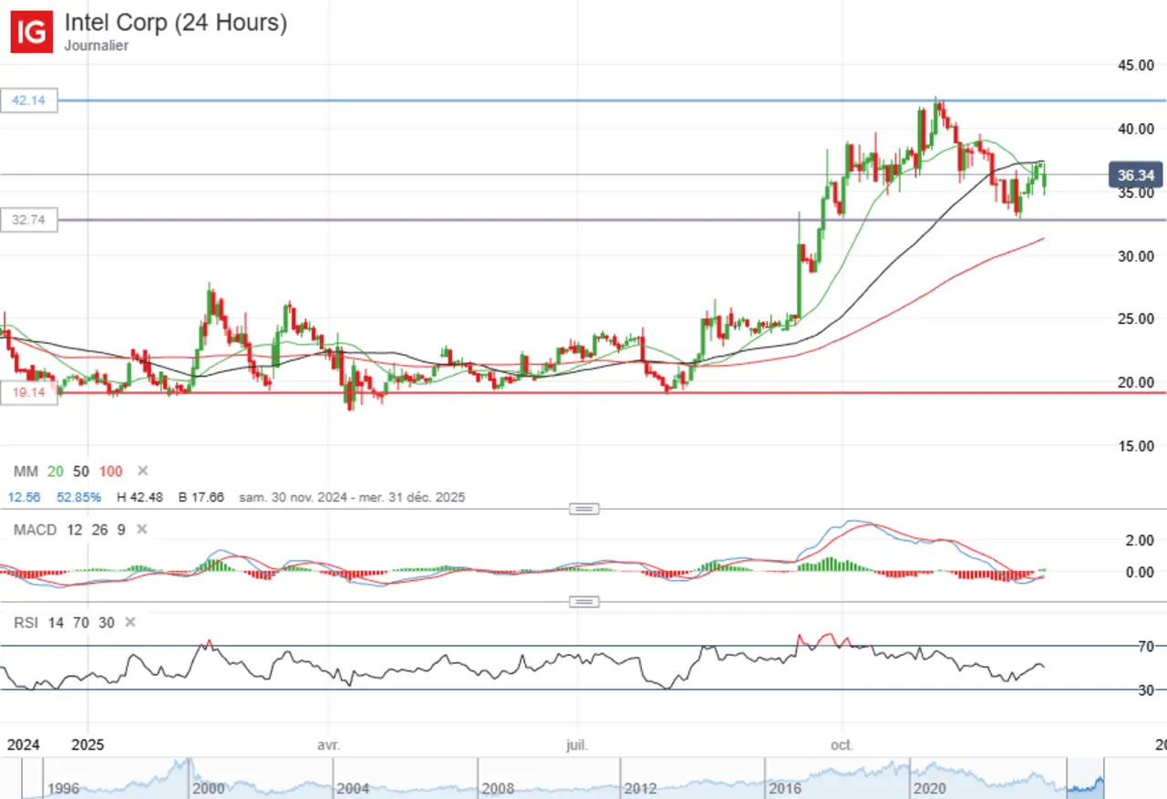Click the red 100 moving average period
The width and height of the screenshot is (1167, 799).
pyautogui.click(x=110, y=471)
